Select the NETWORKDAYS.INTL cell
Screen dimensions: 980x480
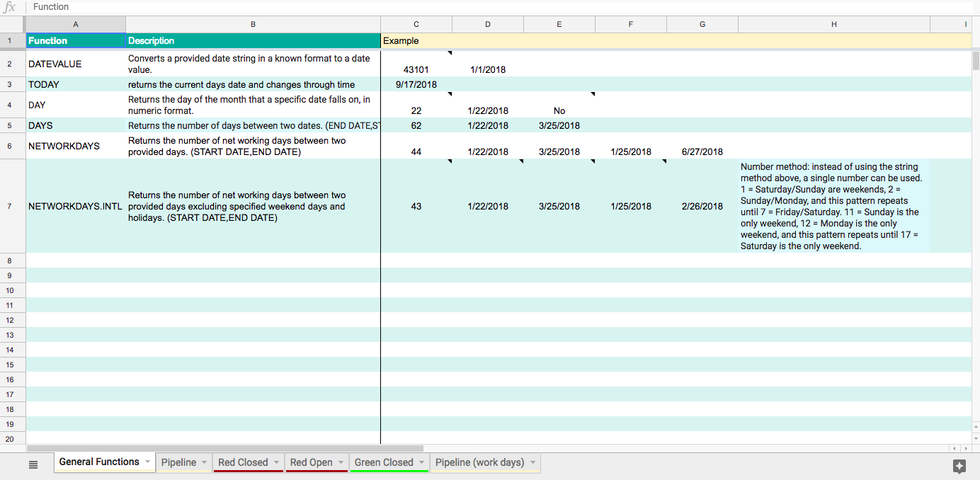[76, 206]
